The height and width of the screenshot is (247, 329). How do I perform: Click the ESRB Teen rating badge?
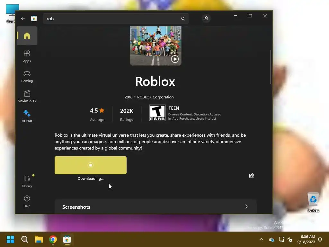(157, 113)
